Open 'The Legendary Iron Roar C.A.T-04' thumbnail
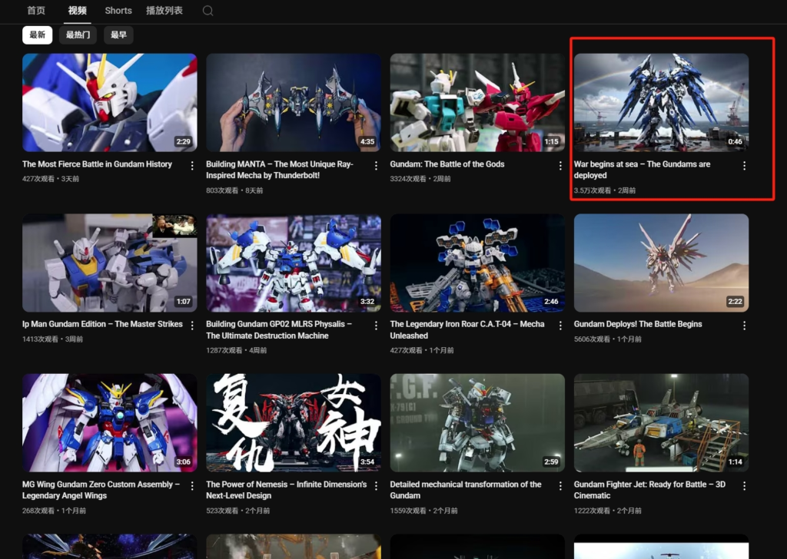Viewport: 787px width, 559px height. pyautogui.click(x=477, y=263)
